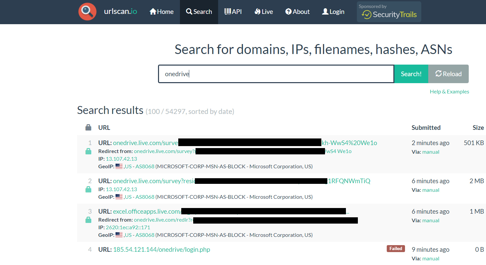Screen dimensions: 486x265
Task: Open result 2 onedrive.live.com/survey?resid URL
Action: (242, 181)
